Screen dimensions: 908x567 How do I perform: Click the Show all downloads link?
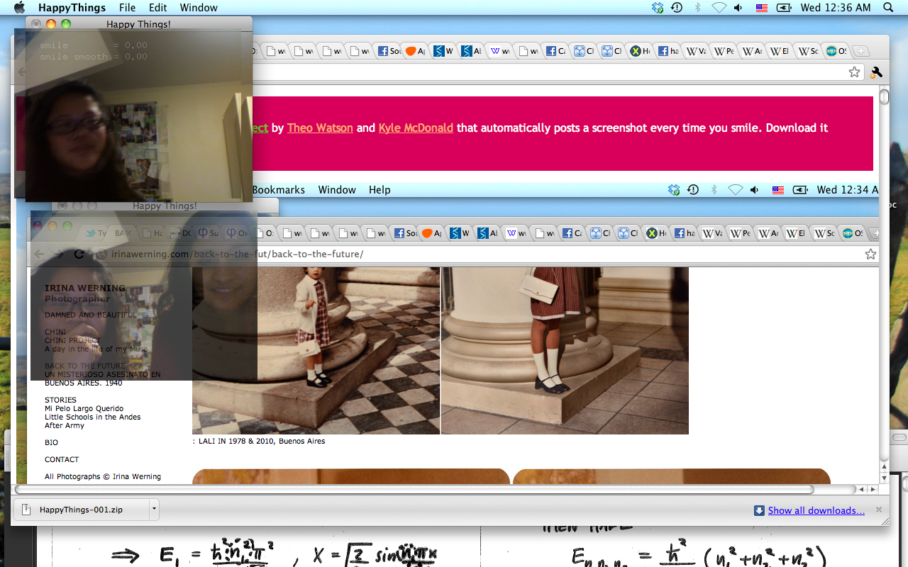816,510
